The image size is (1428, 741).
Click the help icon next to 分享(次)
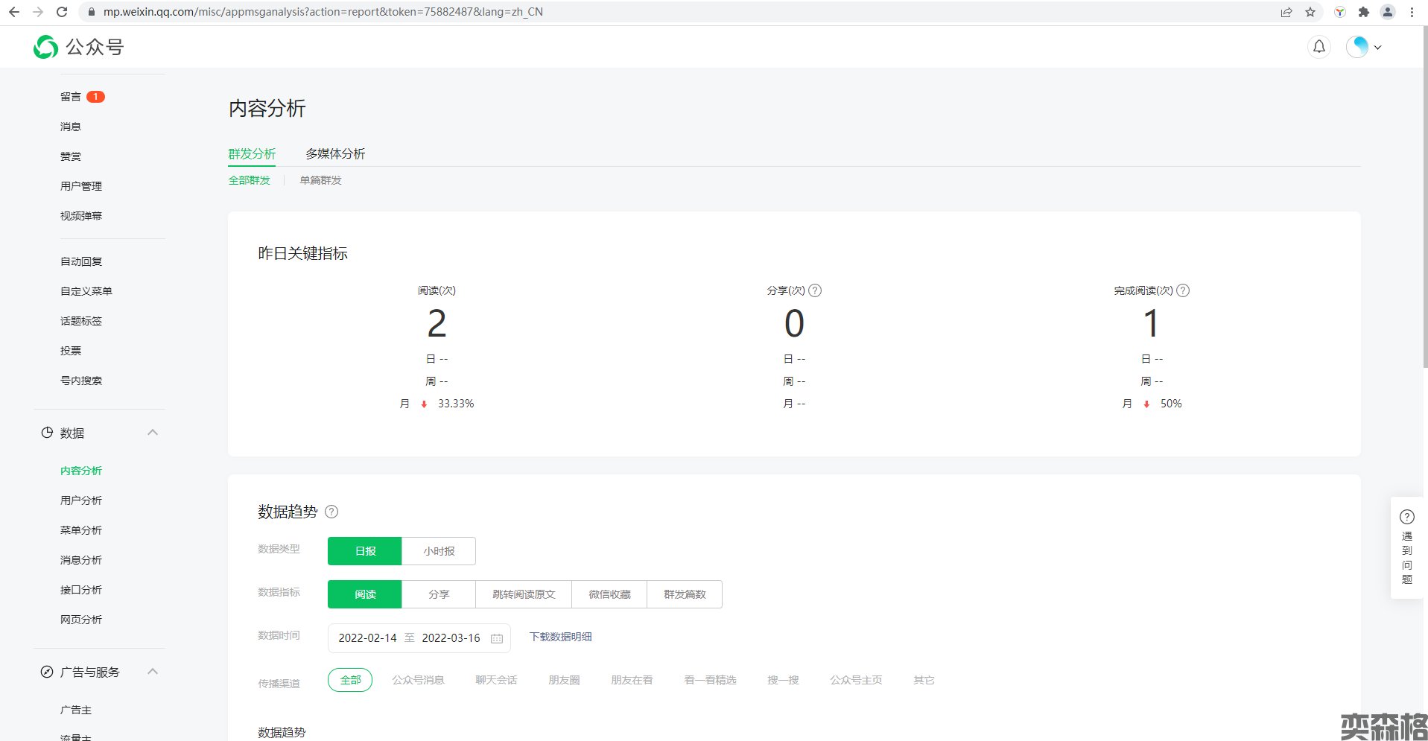pyautogui.click(x=815, y=290)
